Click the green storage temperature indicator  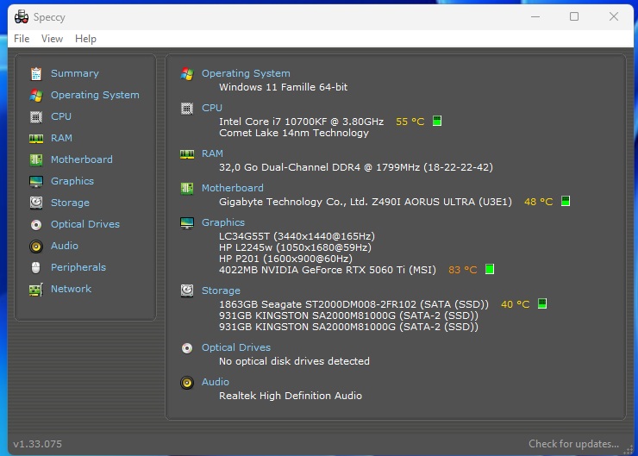[x=542, y=303]
